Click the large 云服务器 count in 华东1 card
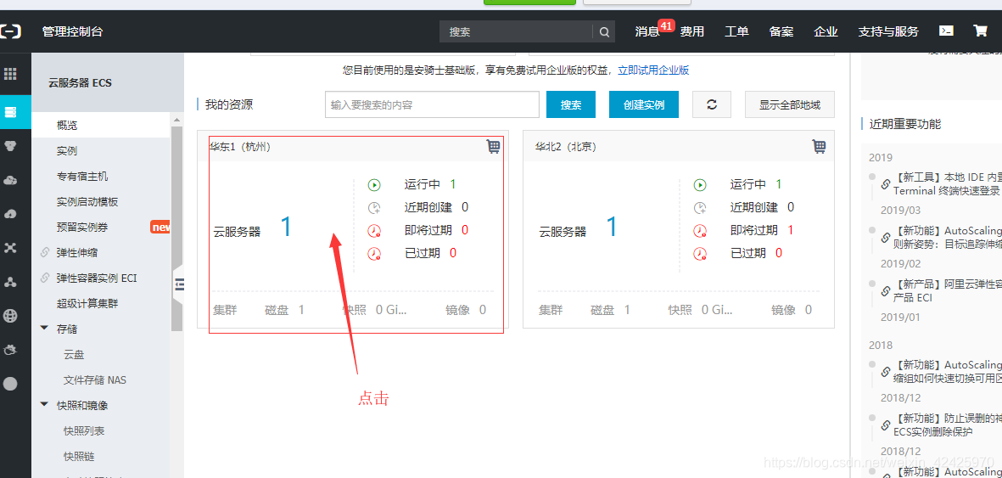 (286, 228)
